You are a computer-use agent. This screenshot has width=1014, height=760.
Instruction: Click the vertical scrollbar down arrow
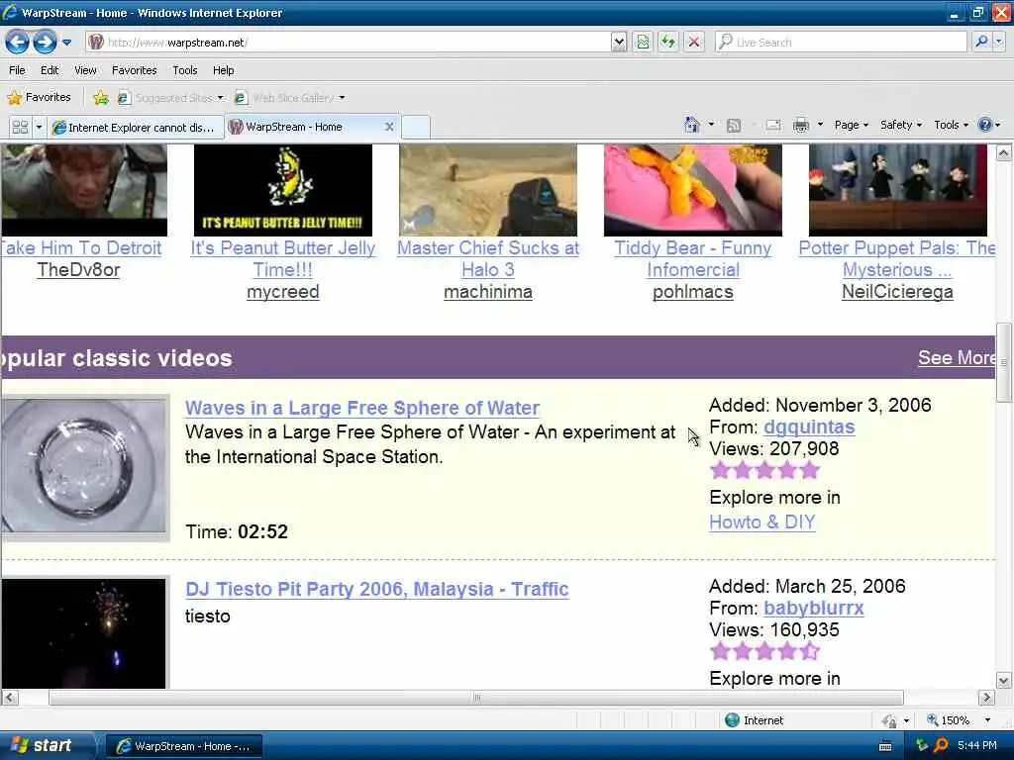pyautogui.click(x=1004, y=680)
